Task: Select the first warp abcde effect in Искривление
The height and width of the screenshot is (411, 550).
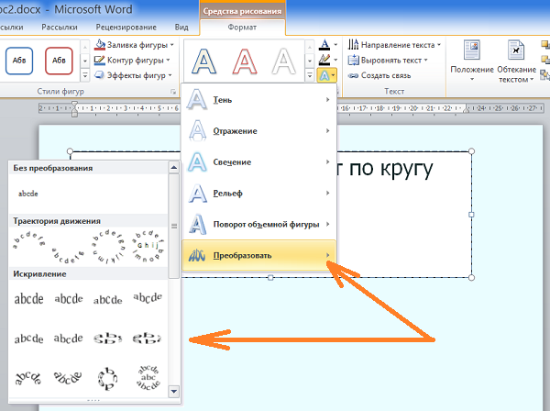Action: (28, 299)
